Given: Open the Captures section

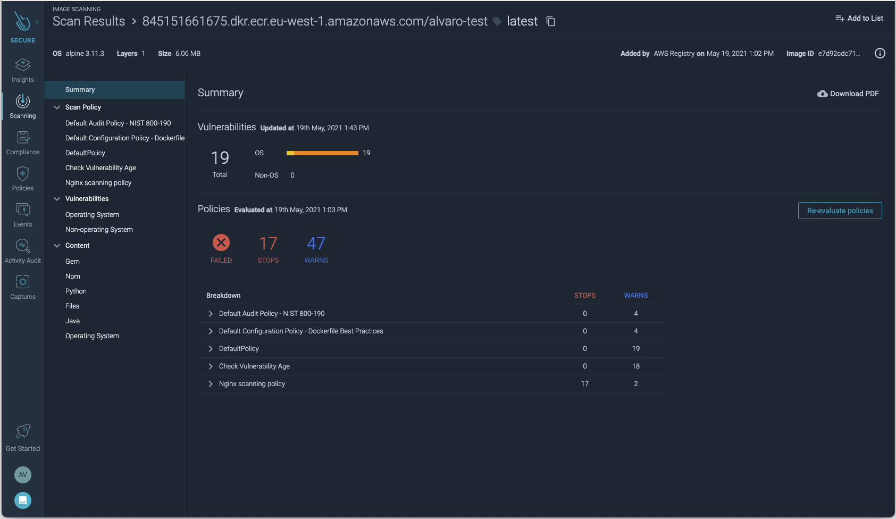Looking at the screenshot, I should pyautogui.click(x=22, y=286).
